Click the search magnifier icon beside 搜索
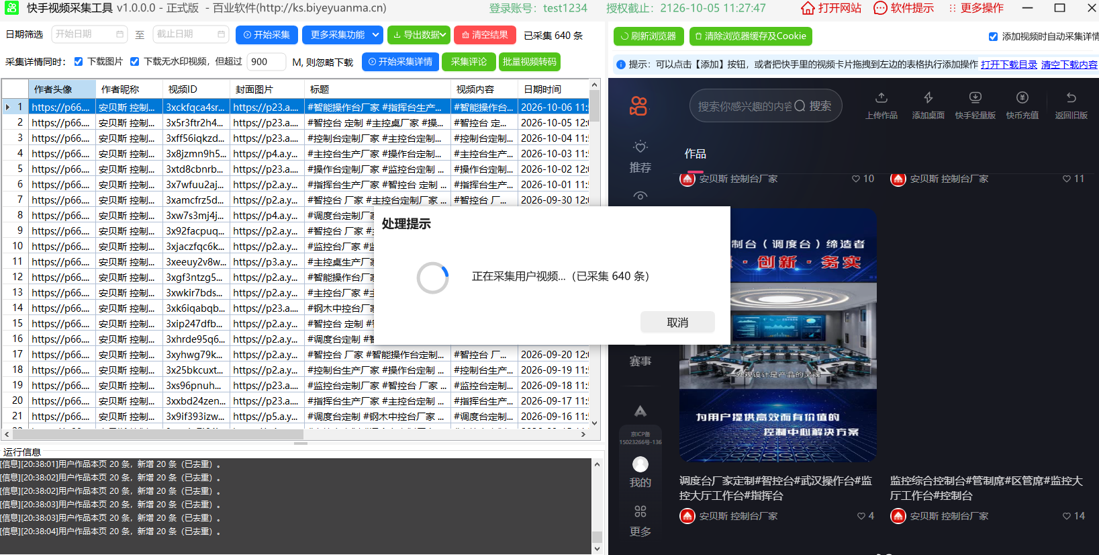This screenshot has height=555, width=1099. 800,105
